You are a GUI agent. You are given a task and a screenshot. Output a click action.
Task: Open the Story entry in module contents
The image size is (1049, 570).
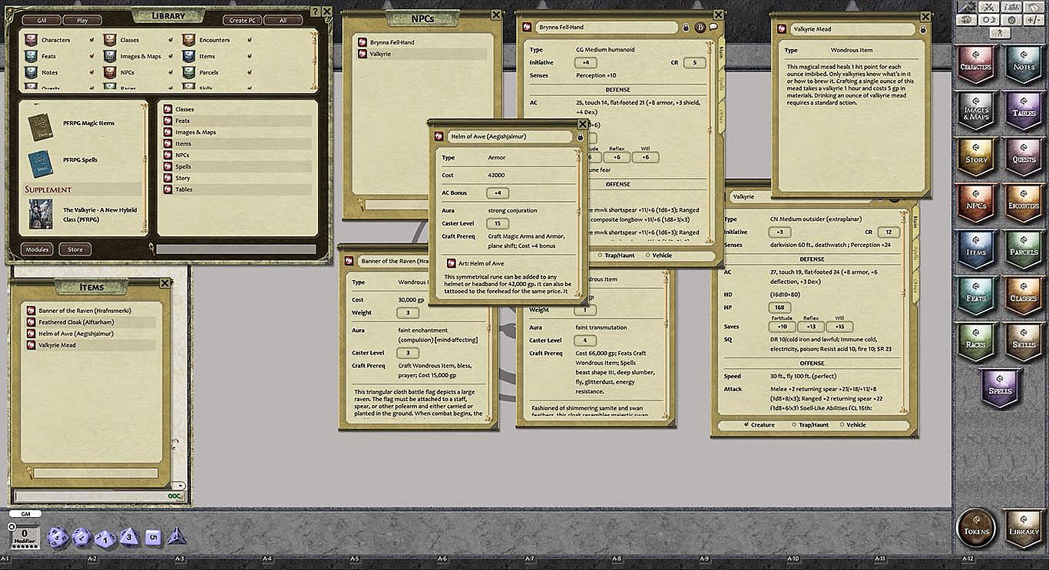tap(182, 178)
